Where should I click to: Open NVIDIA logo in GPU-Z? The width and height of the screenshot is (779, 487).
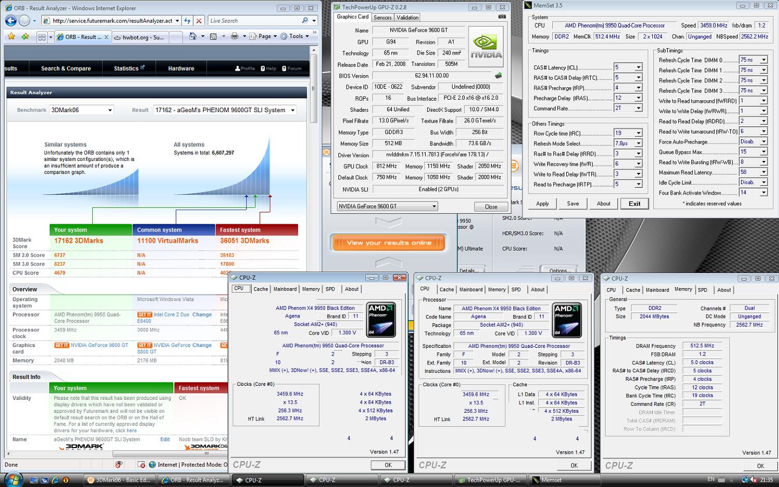click(x=486, y=47)
